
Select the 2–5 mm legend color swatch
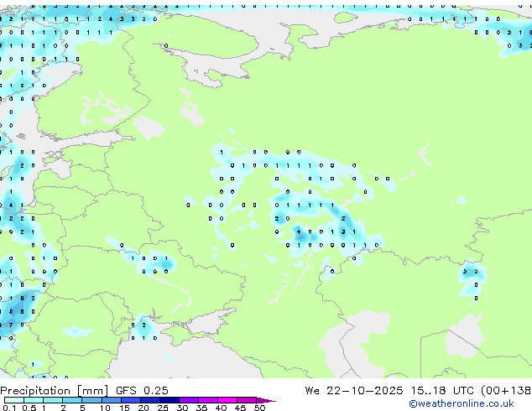72,400
